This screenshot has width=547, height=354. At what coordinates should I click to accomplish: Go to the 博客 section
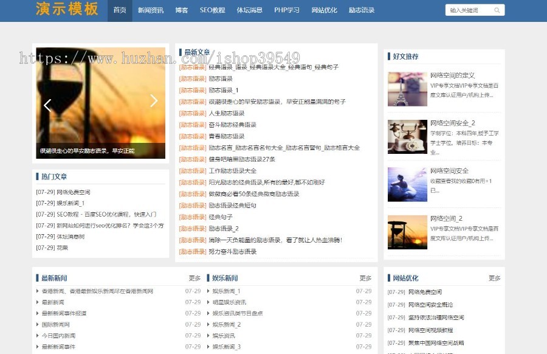181,10
